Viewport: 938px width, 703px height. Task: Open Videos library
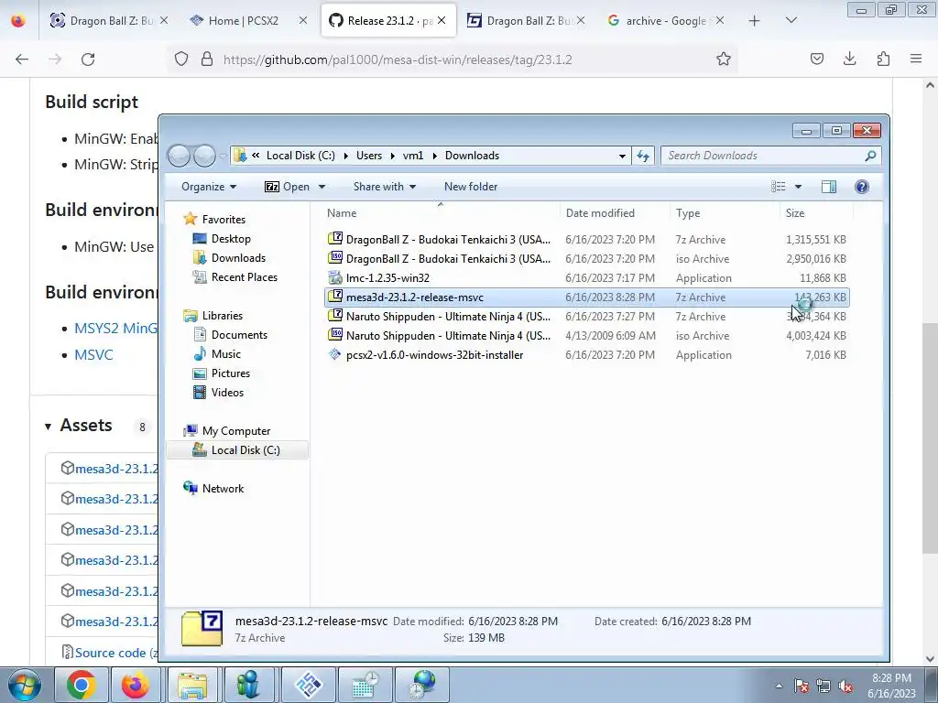click(x=218, y=392)
